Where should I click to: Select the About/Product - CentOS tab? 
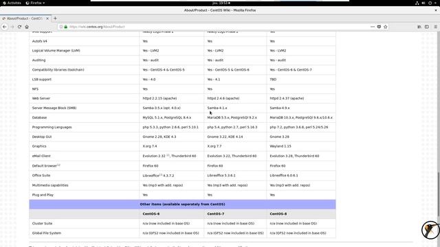coord(25,19)
